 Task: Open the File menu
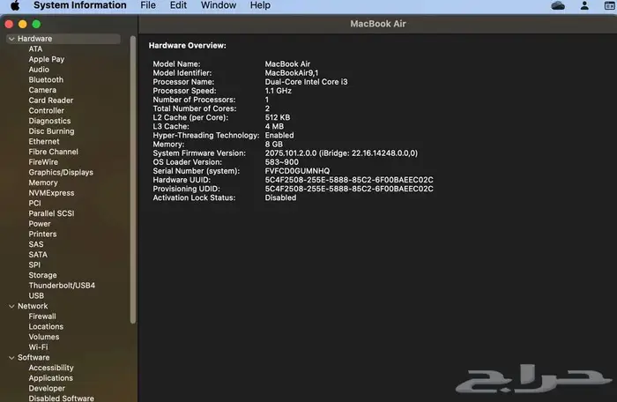coord(148,5)
